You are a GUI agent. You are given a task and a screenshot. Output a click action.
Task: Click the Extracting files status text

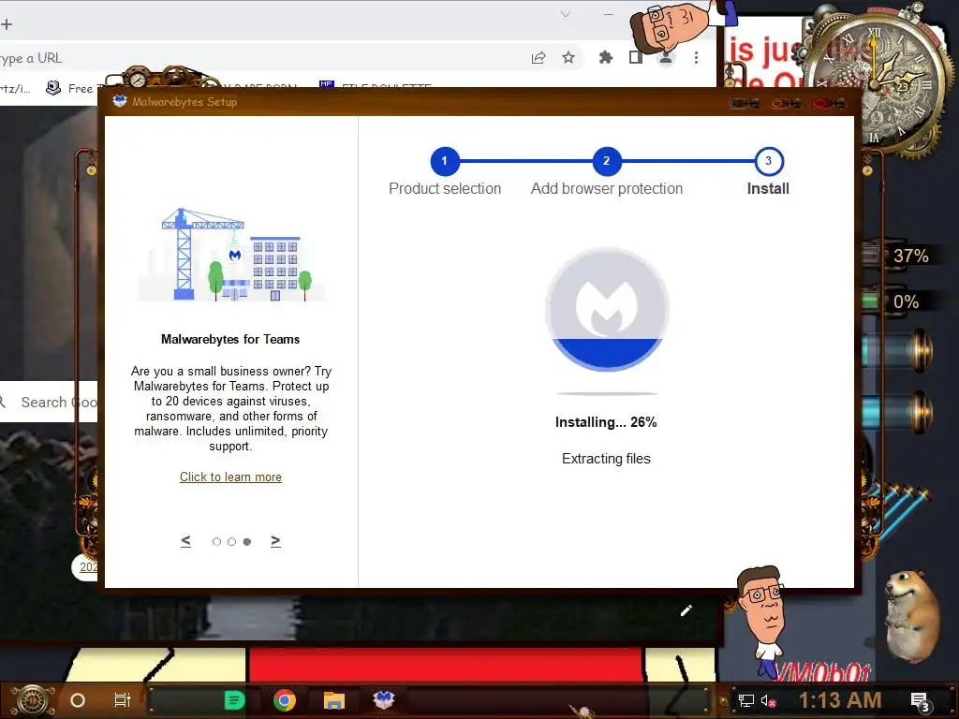(606, 459)
